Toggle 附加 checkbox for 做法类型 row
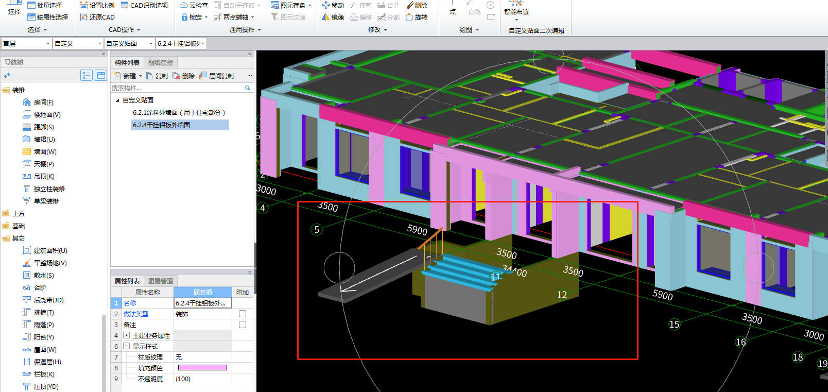Viewport: 828px width, 392px height. click(x=243, y=314)
